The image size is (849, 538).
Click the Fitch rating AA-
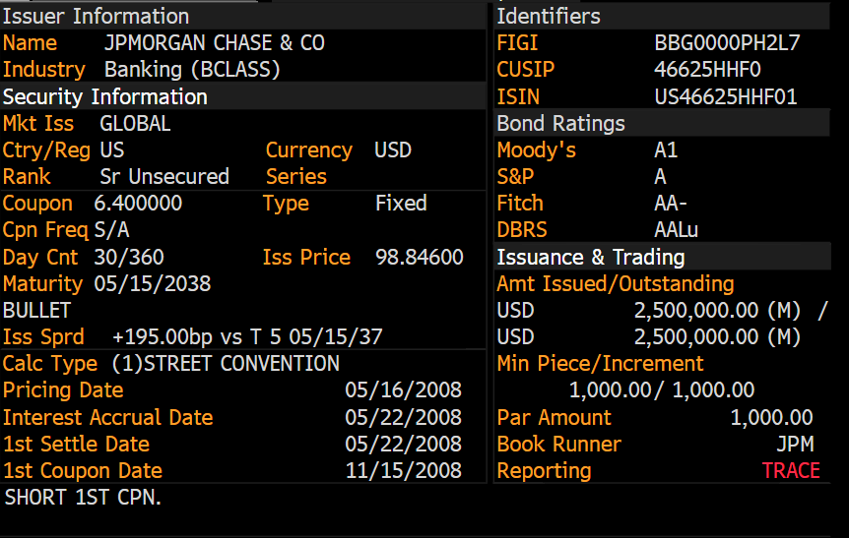tap(671, 204)
